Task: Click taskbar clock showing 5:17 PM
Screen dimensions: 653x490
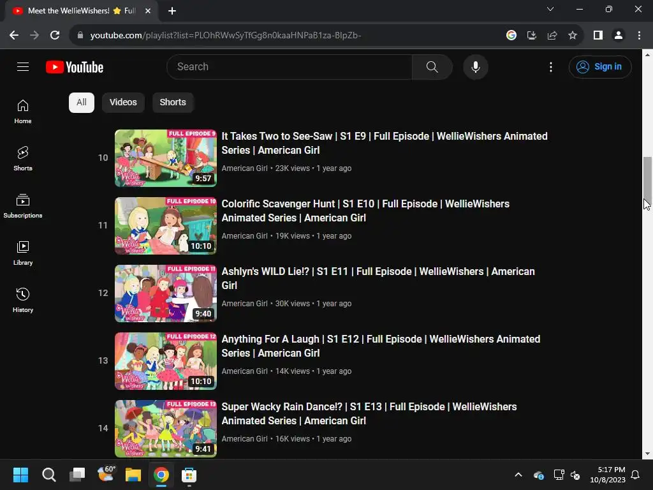Action: click(608, 475)
